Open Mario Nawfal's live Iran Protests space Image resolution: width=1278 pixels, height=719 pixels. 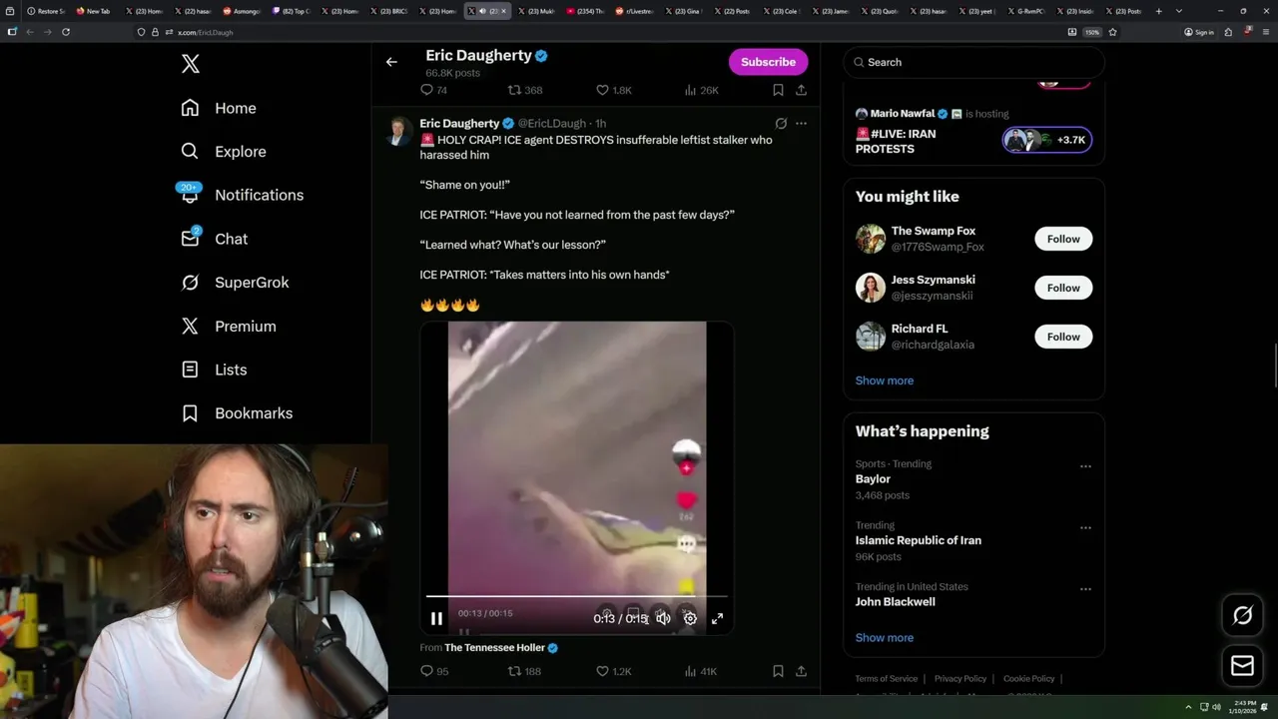tap(973, 131)
